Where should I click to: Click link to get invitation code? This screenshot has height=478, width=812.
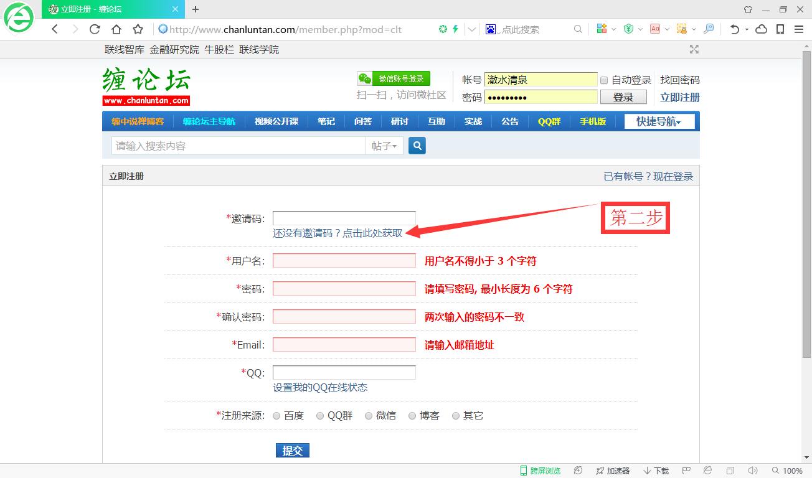[338, 233]
